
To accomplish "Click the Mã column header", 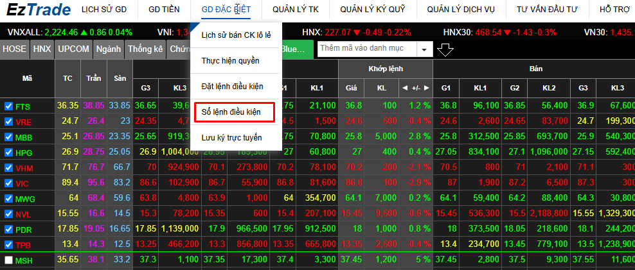I will (x=27, y=78).
